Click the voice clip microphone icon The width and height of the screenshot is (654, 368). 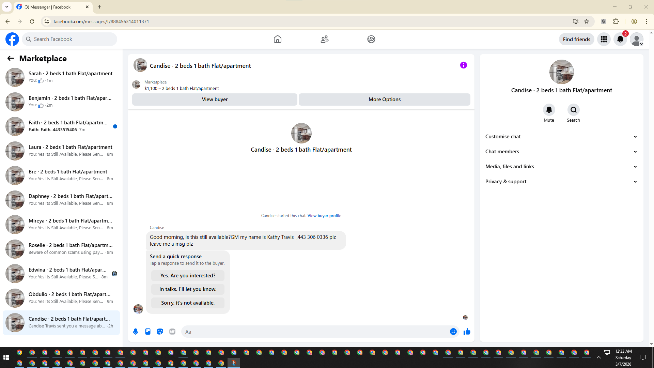(x=136, y=332)
